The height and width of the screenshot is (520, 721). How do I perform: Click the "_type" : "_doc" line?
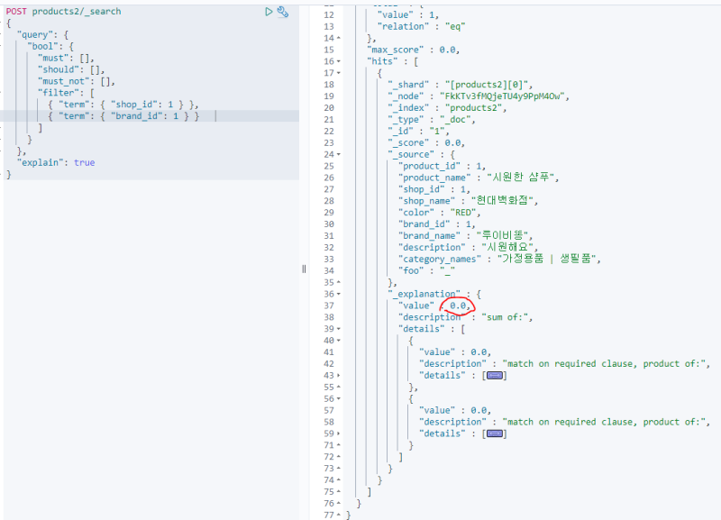(432, 120)
